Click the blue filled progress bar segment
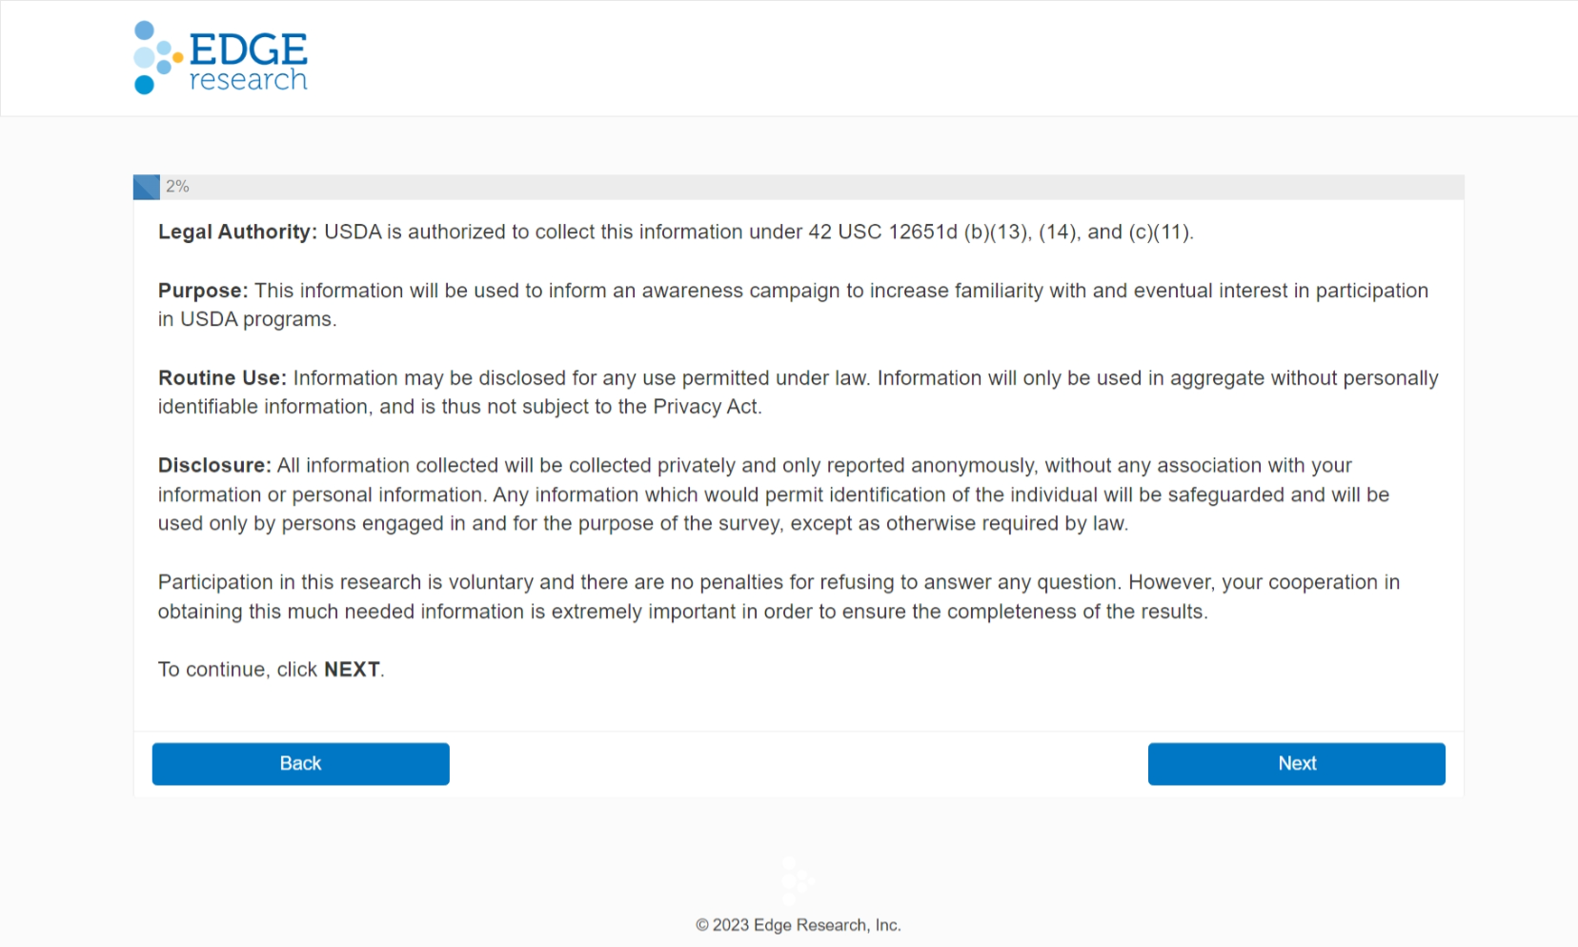The image size is (1578, 947). click(146, 187)
